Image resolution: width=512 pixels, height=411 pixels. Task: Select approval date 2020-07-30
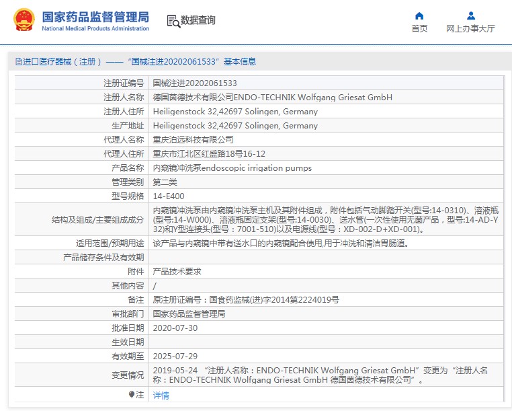click(175, 328)
